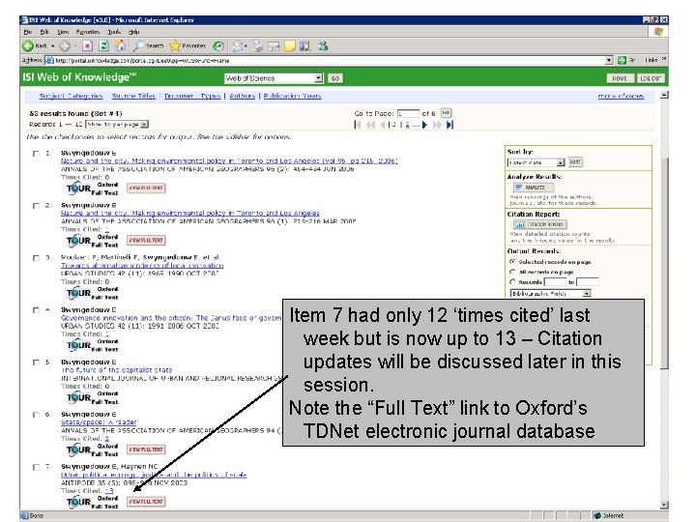
Task: Select 'Selected records on page' radio button
Action: [x=512, y=261]
